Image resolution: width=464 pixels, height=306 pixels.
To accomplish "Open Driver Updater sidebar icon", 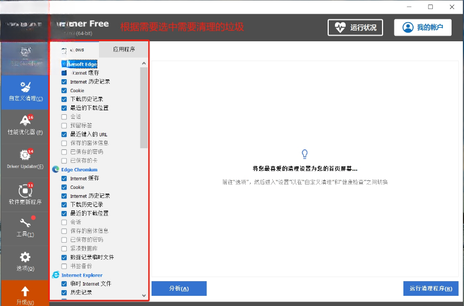I will pos(26,154).
